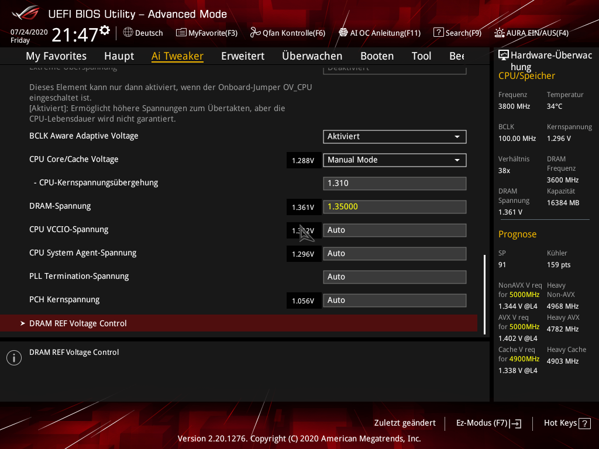Viewport: 599px width, 449px height.
Task: Click the 159 pts Kühler value
Action: pos(559,265)
